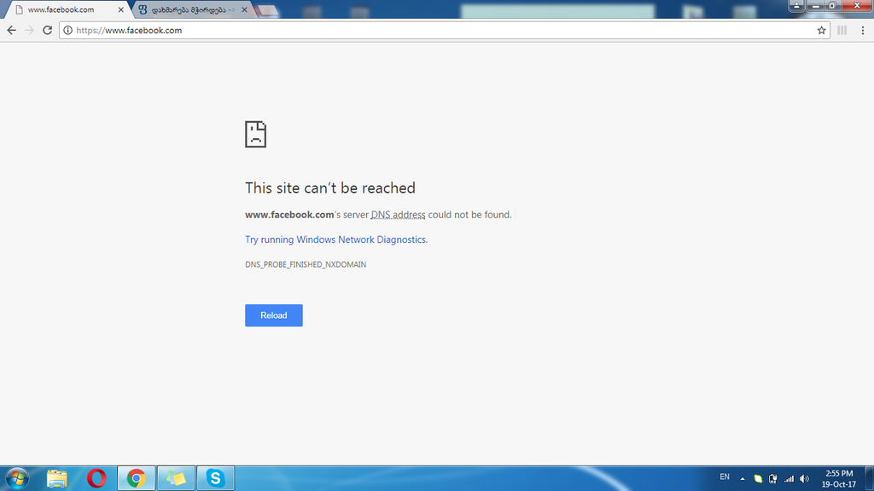
Task: Click the "This site can't be reached" heading
Action: click(330, 188)
